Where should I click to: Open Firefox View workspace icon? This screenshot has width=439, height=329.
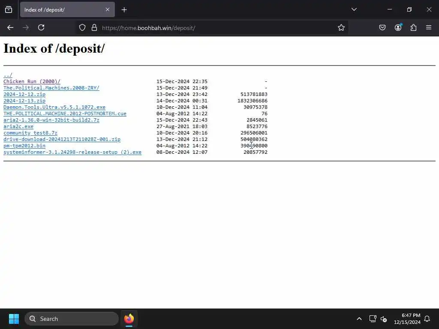point(9,9)
